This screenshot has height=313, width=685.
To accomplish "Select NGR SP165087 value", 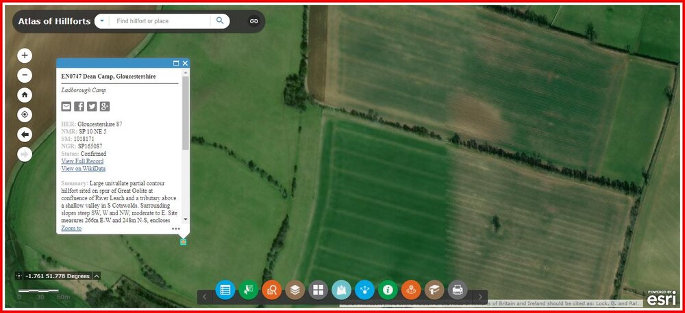I will tap(90, 146).
